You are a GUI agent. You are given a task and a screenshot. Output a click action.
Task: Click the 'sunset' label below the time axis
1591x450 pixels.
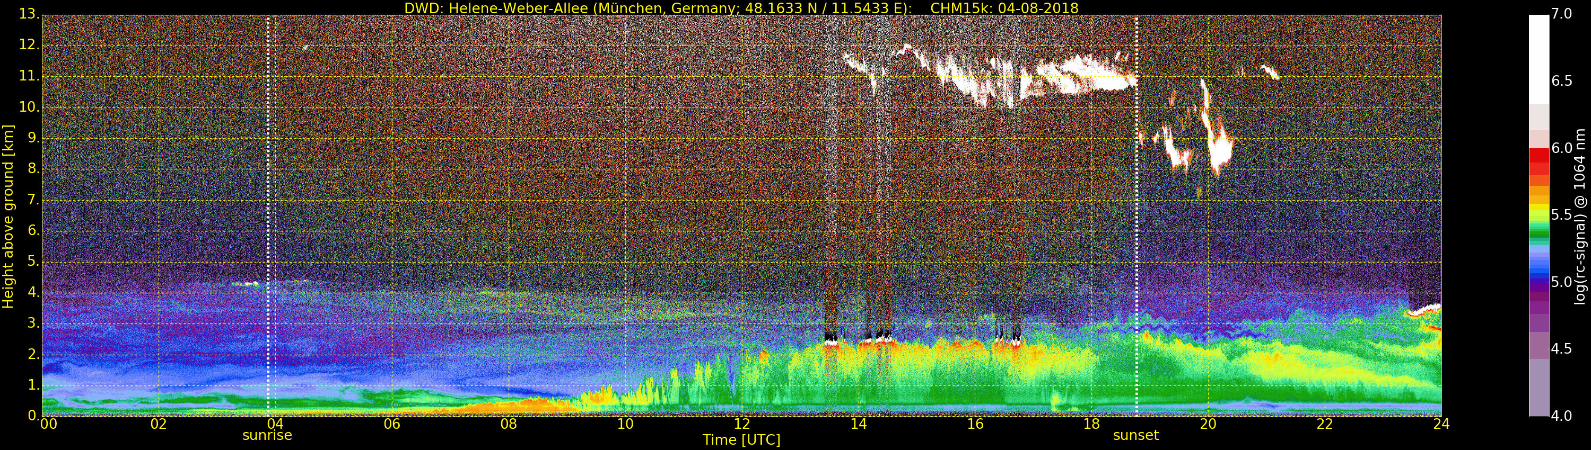pos(1136,435)
